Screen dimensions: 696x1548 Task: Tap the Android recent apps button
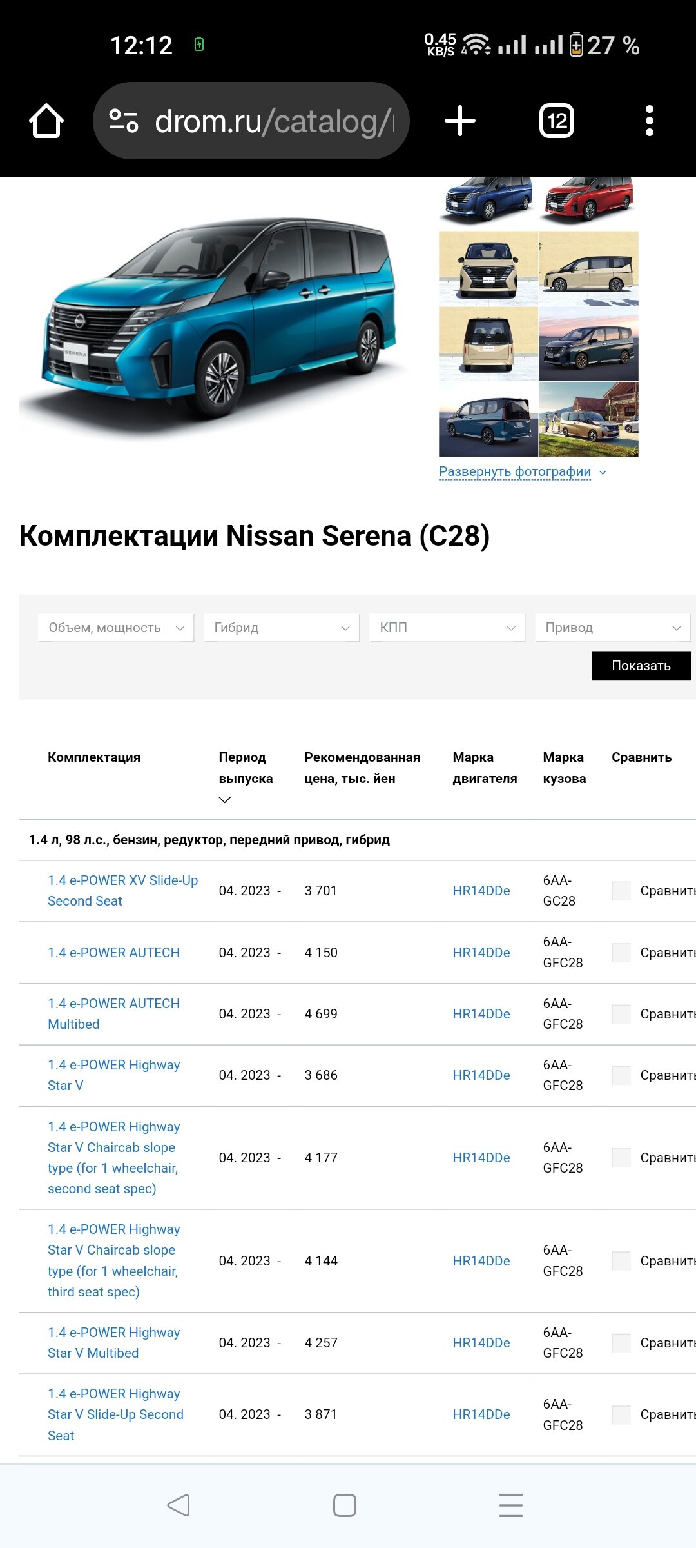[x=511, y=1505]
